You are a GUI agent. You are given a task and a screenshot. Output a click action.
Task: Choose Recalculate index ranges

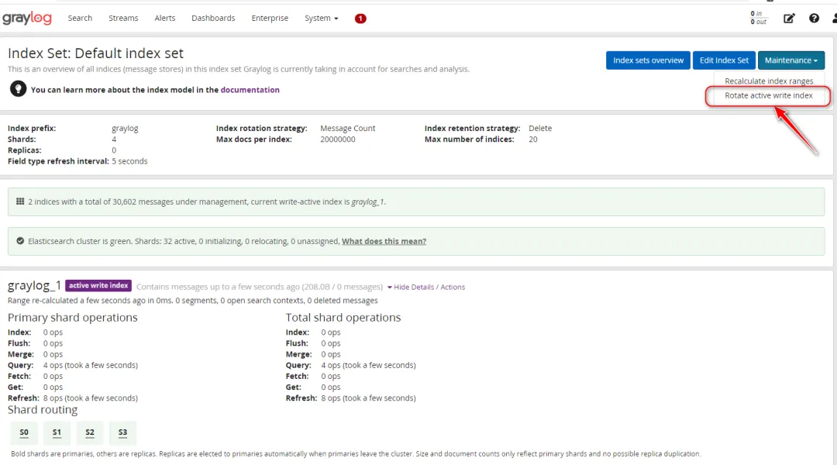tap(768, 81)
